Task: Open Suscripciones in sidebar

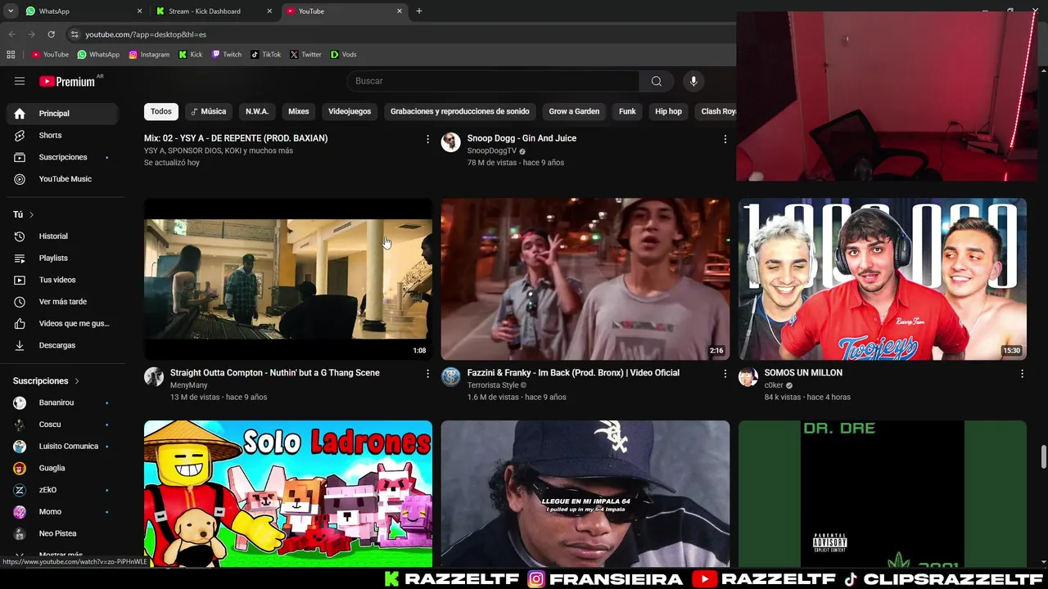Action: point(62,157)
